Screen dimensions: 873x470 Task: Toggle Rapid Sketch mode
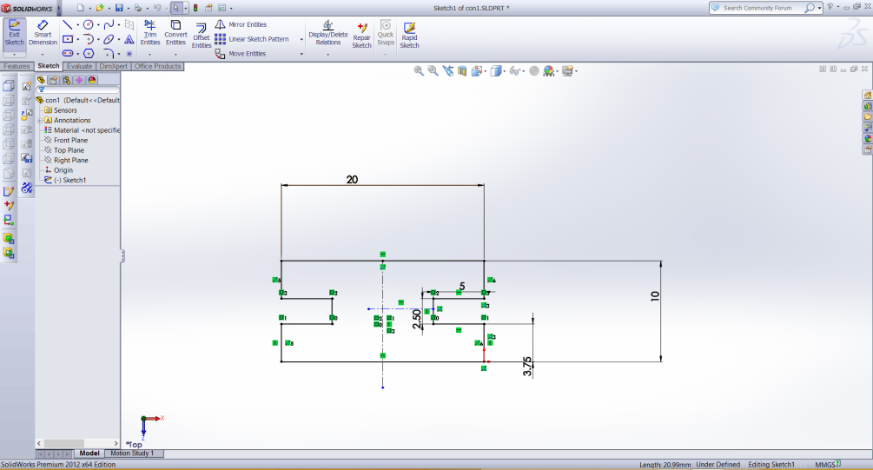tap(409, 36)
